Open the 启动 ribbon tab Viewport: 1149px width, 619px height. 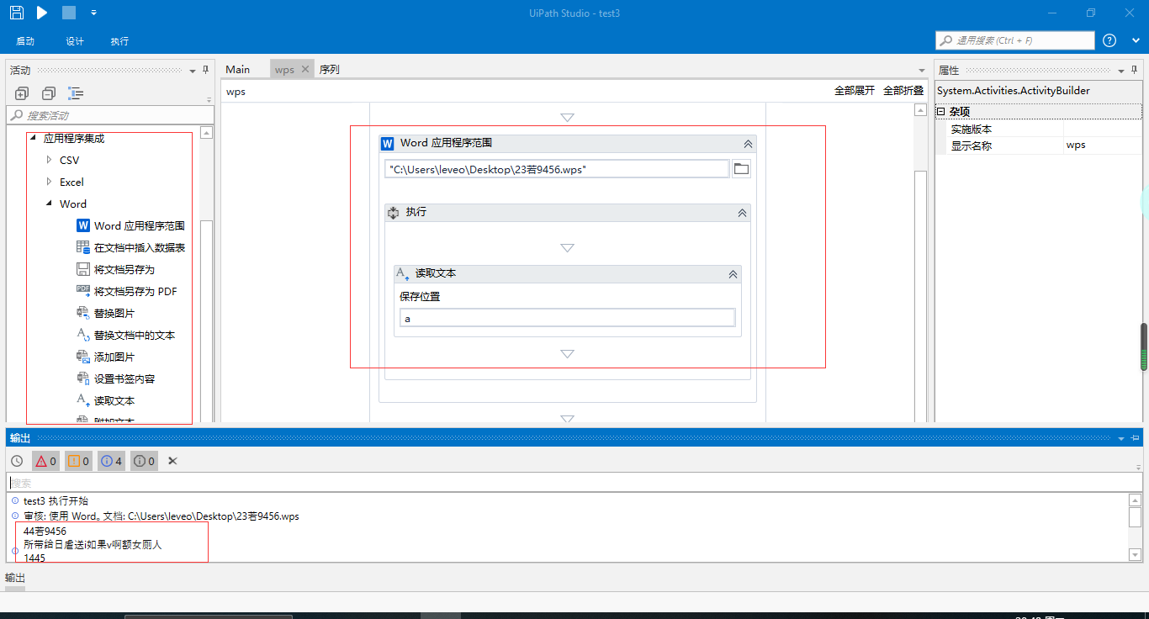[25, 41]
